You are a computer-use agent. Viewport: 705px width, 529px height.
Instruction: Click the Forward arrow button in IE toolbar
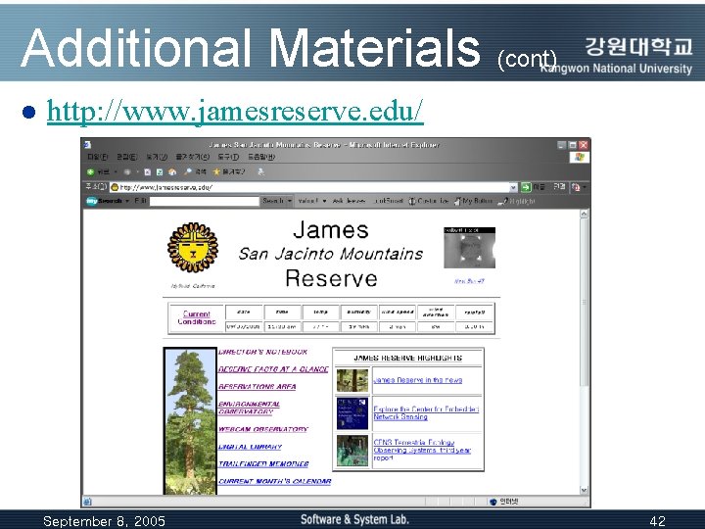[127, 171]
